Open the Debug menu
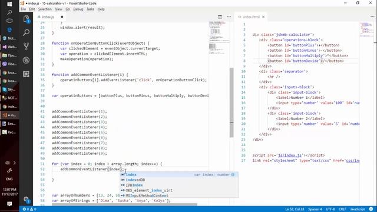Image resolution: width=377 pixels, height=212 pixels. click(x=78, y=9)
